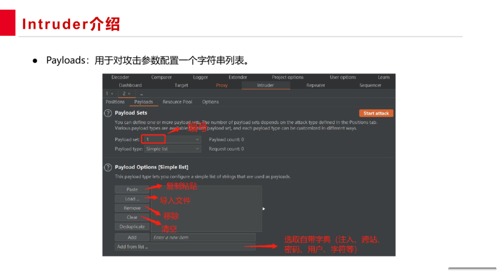
Task: Switch to the Target tab
Action: tap(181, 85)
